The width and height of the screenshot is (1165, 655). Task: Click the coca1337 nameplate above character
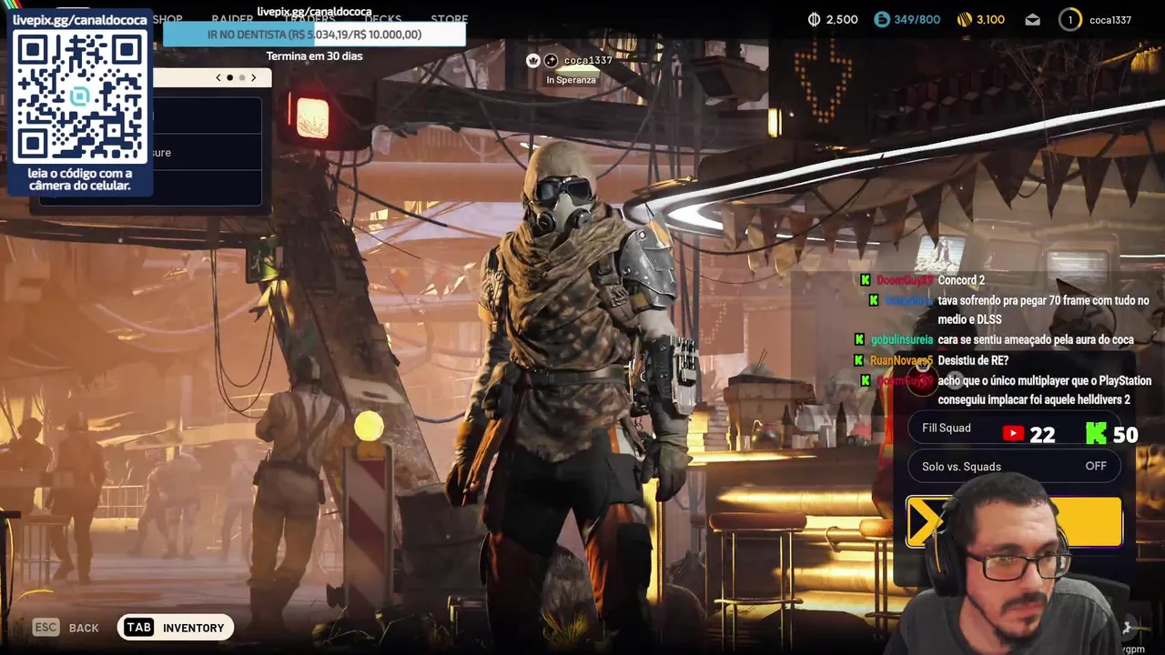(x=588, y=60)
